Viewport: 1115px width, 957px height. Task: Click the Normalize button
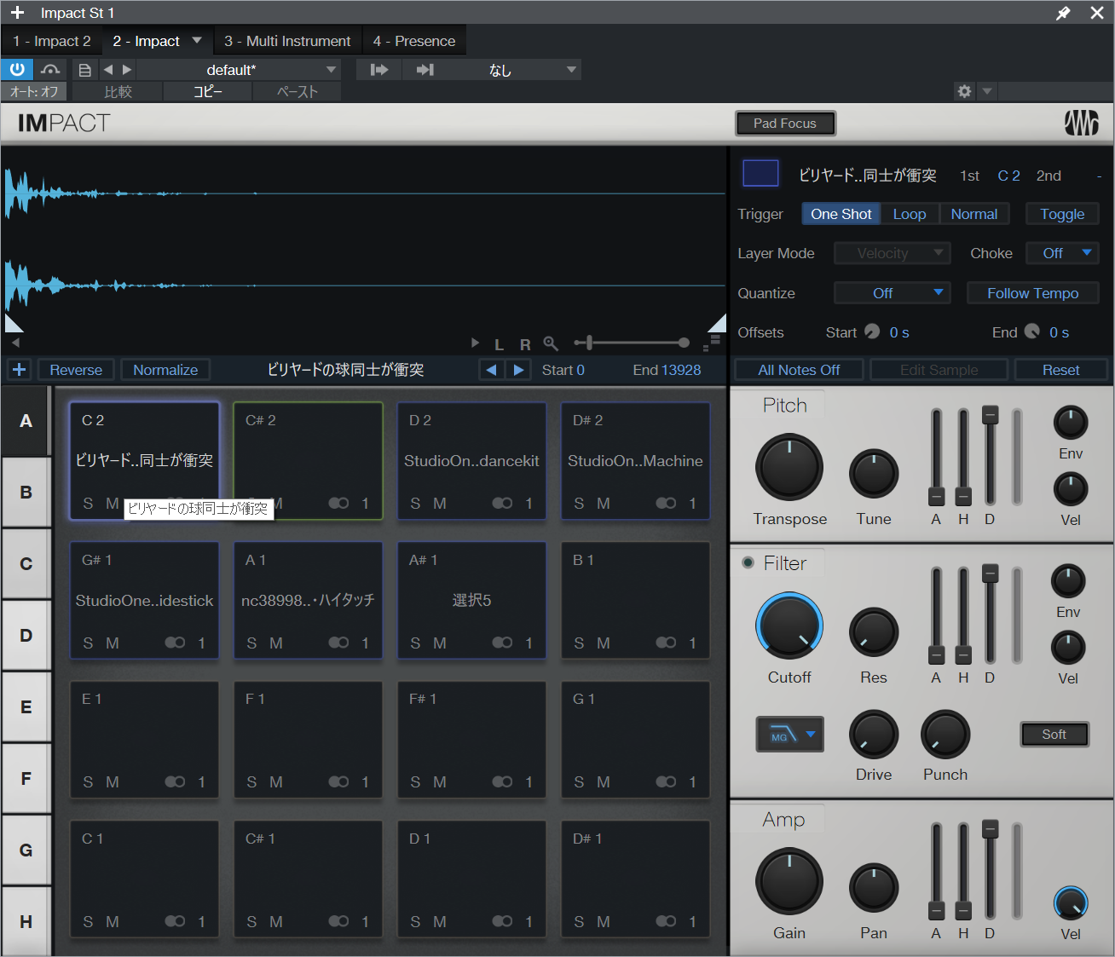(165, 370)
